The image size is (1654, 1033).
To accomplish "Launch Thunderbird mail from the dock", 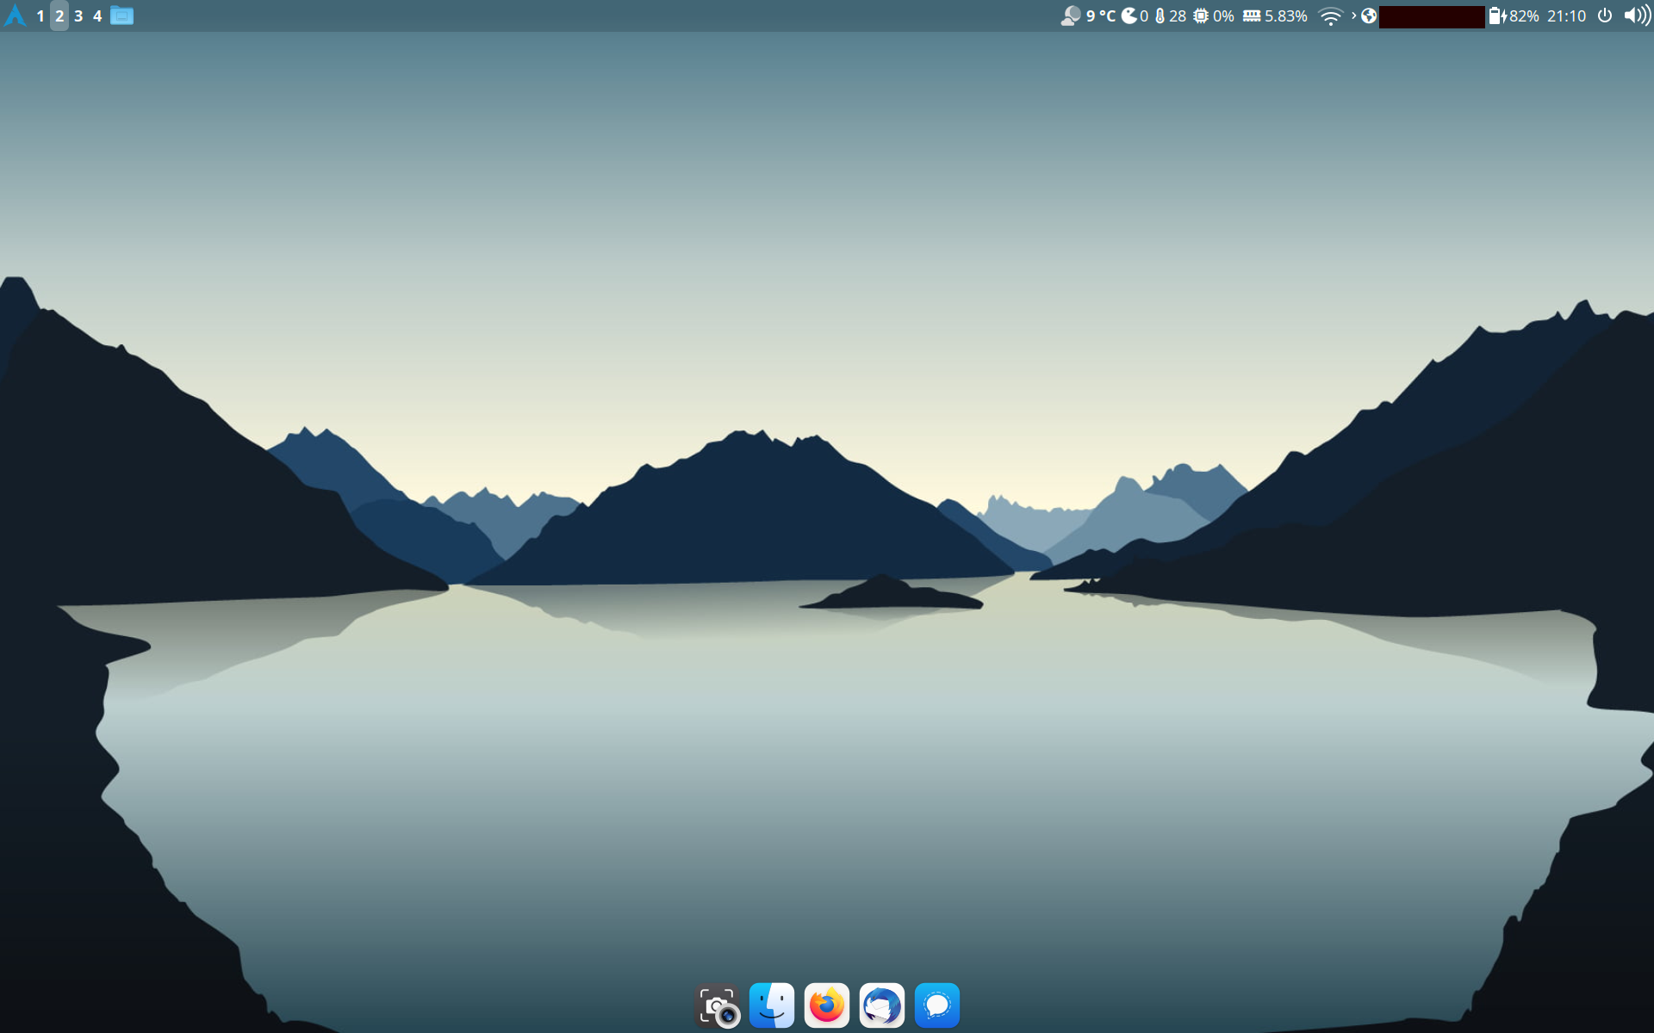I will pos(882,1005).
